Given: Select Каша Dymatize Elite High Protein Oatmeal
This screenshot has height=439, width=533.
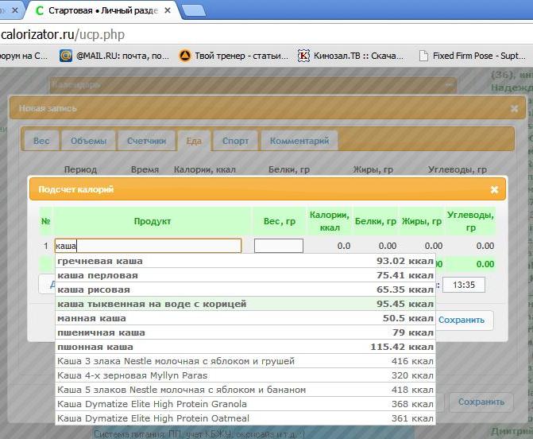Looking at the screenshot, I should click(x=245, y=418).
